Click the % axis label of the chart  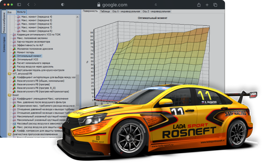pos(87,62)
